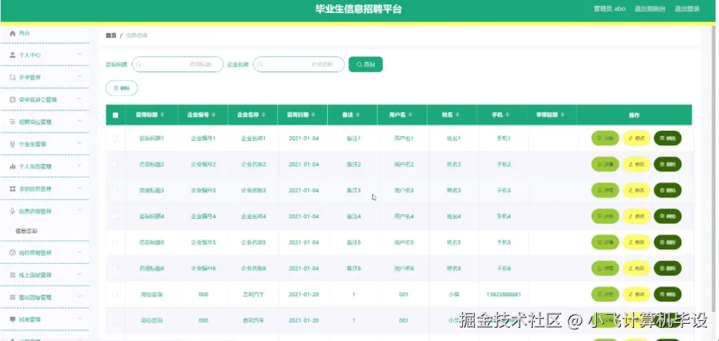
Task: Check the row checkbox for 咨询标题3
Action: 115,190
